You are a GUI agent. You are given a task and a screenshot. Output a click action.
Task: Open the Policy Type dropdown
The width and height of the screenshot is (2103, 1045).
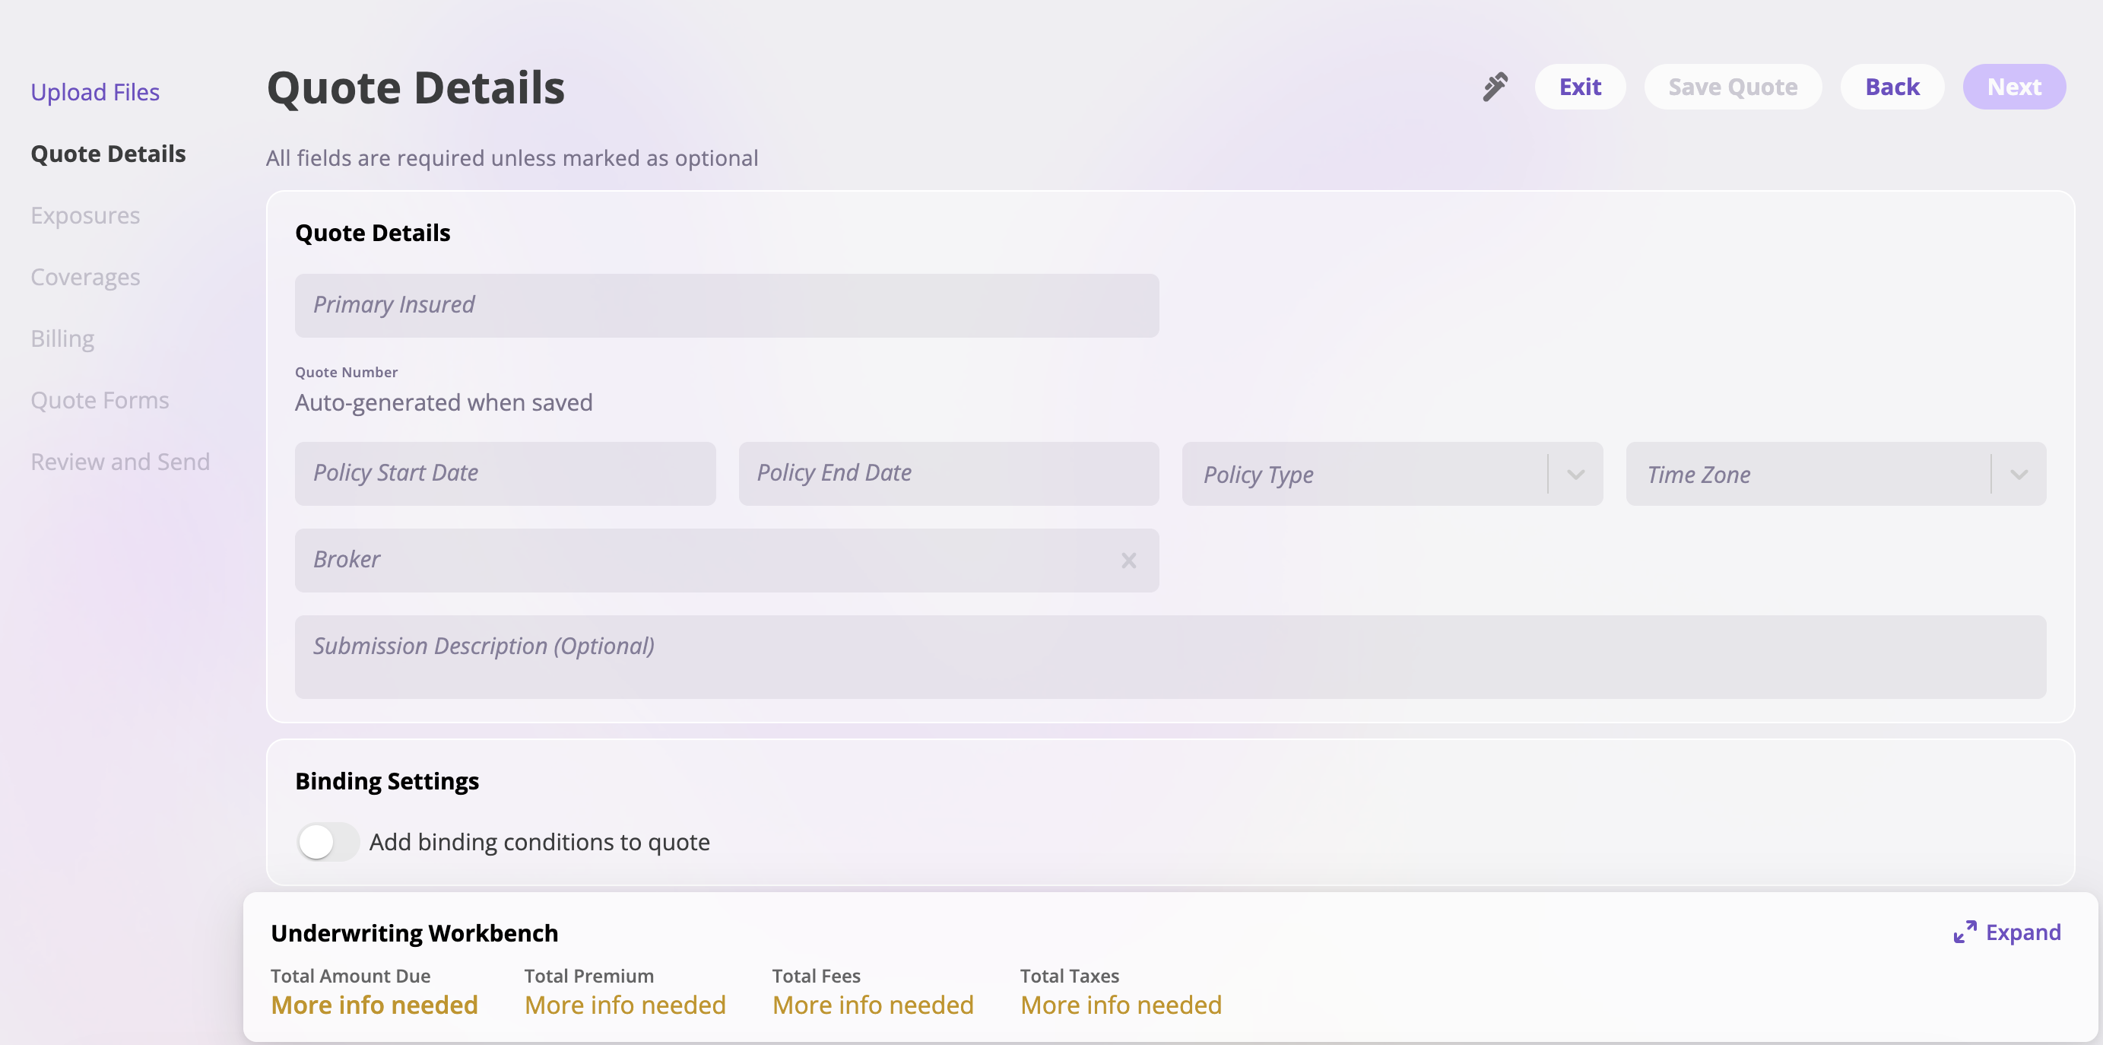[x=1575, y=475]
